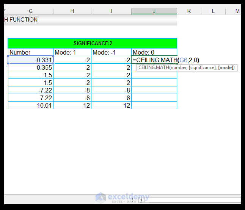Image resolution: width=245 pixels, height=210 pixels.
Task: Click horizontal scrollbar left arrow
Action: [x=141, y=200]
